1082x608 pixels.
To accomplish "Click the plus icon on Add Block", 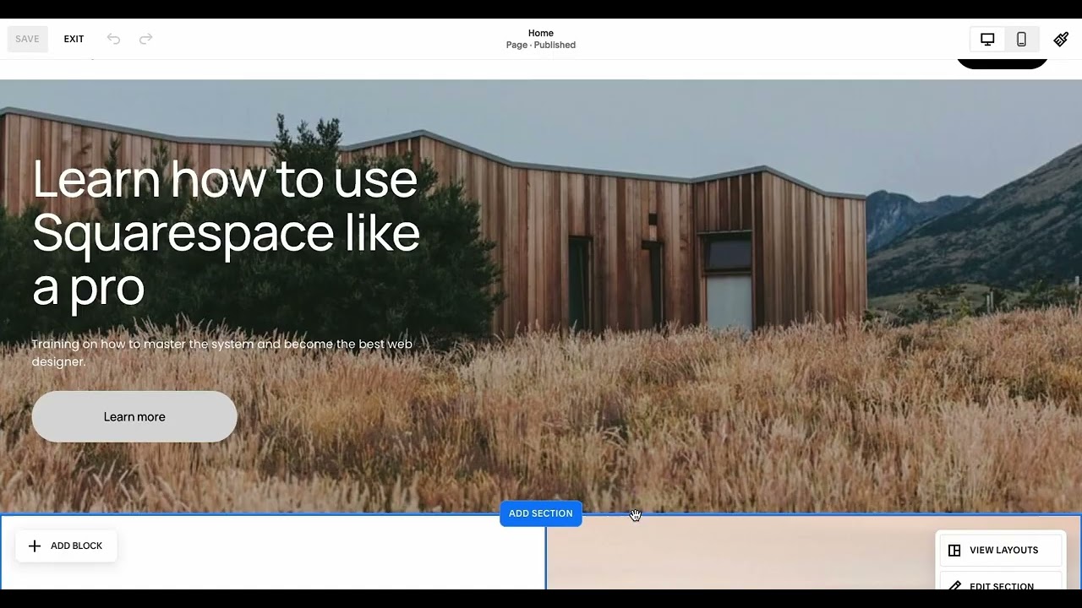I will [x=35, y=546].
